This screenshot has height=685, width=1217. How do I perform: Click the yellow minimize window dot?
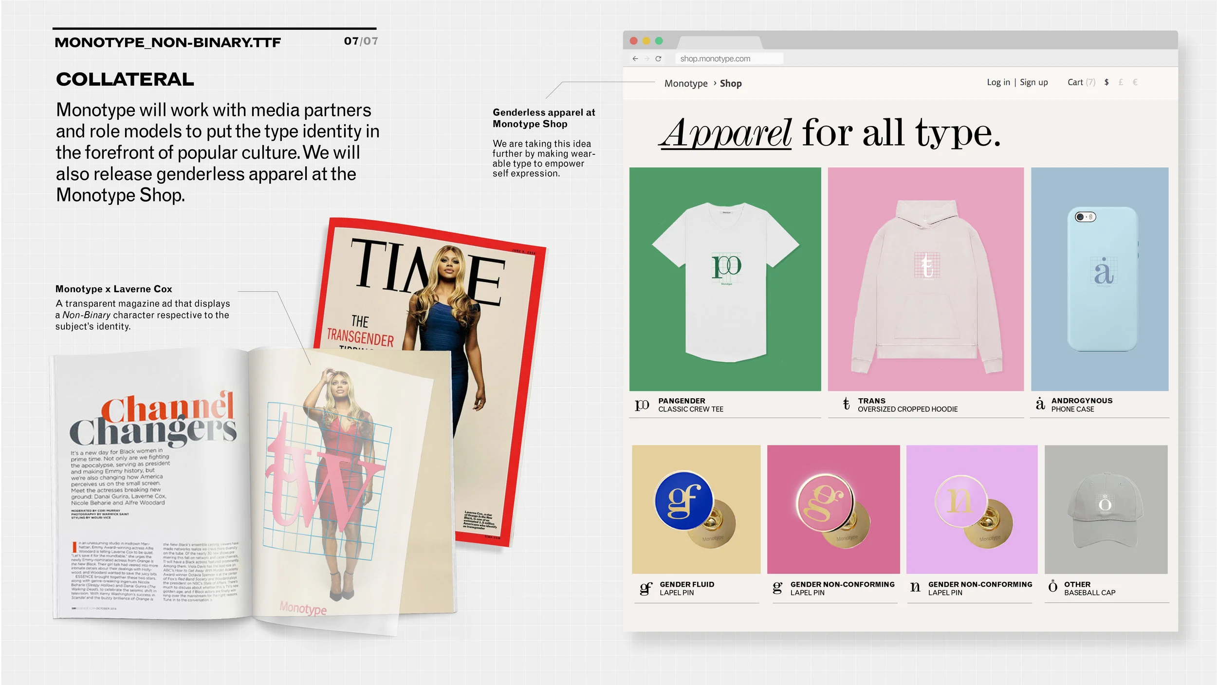pos(646,41)
